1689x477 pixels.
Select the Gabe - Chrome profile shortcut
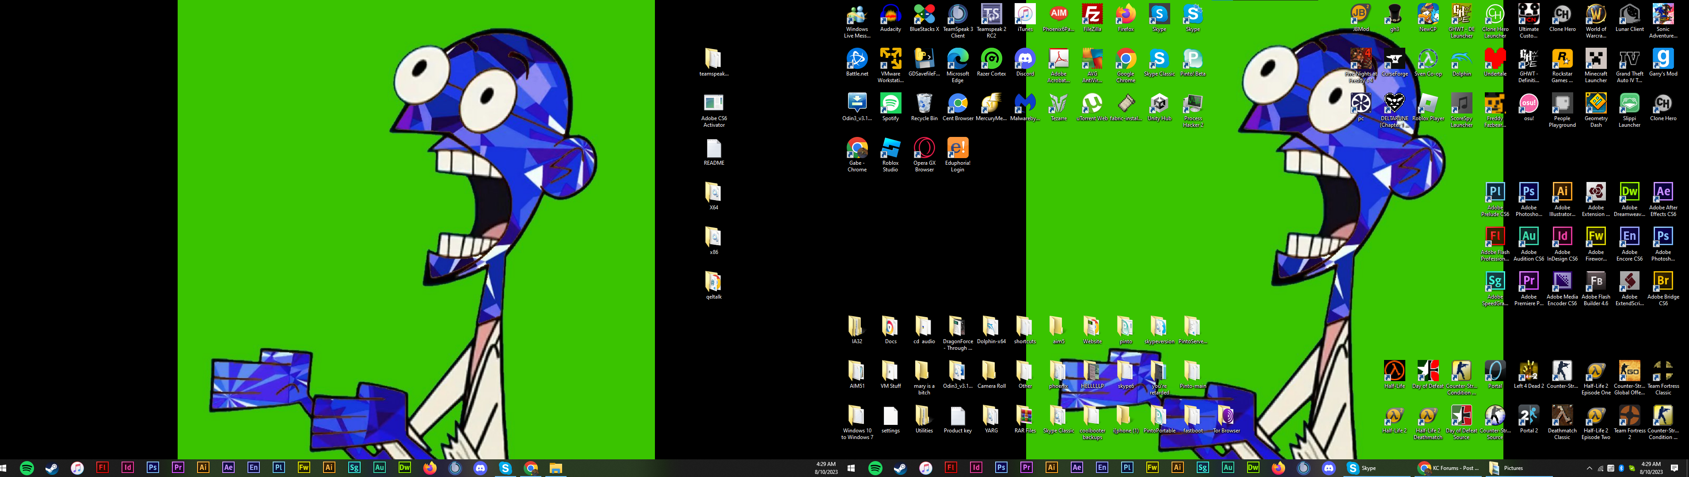point(856,154)
